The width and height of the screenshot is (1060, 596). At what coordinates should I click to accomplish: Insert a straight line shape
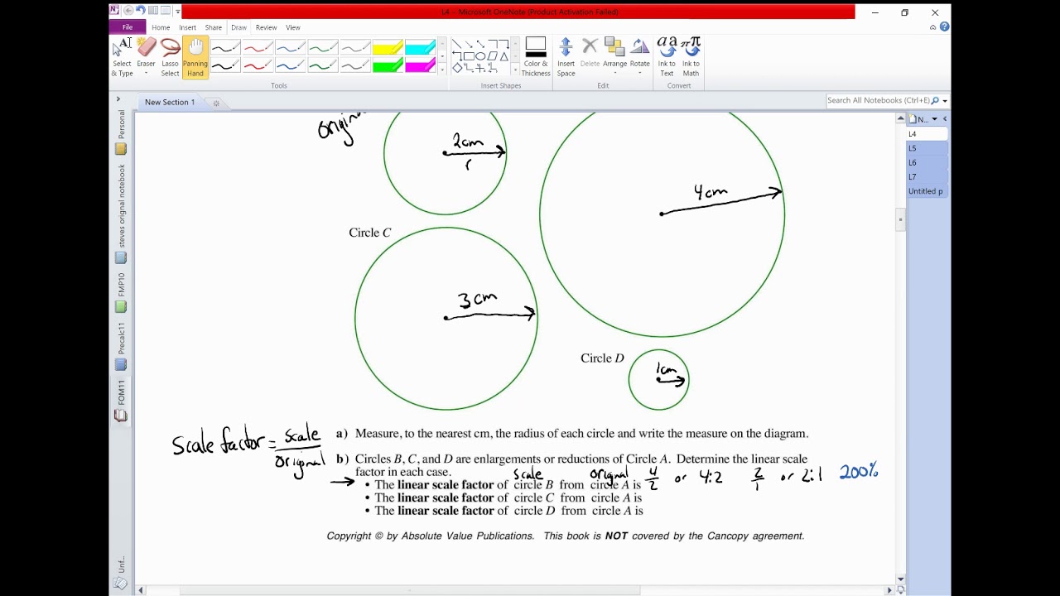pyautogui.click(x=457, y=44)
